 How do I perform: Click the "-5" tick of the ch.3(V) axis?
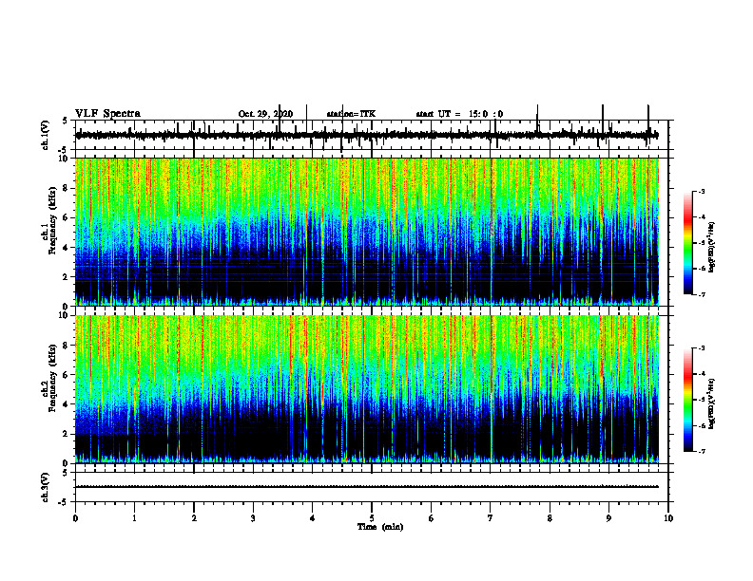(x=64, y=502)
